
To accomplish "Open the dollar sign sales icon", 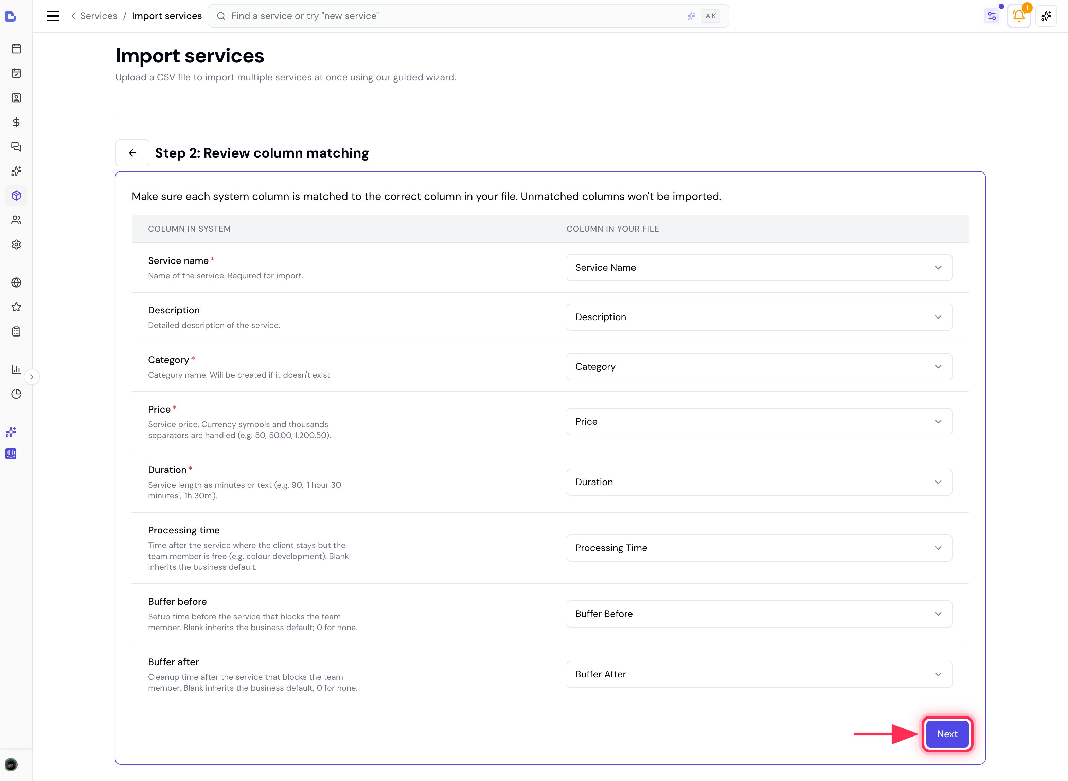I will click(x=16, y=123).
